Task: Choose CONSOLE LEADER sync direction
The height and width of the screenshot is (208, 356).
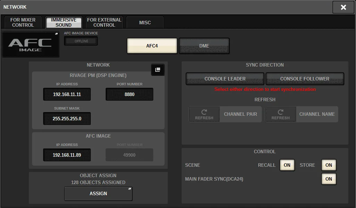Action: (x=225, y=79)
